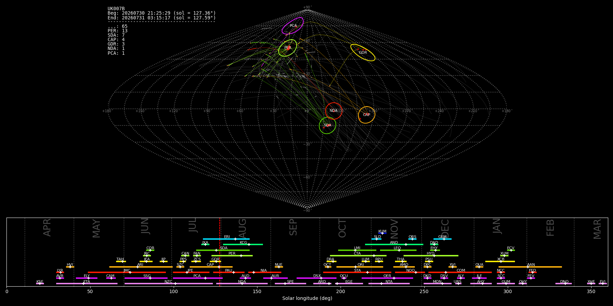Click the cyan GEM bar in timeline
The width and height of the screenshot is (613, 306).
coord(442,239)
